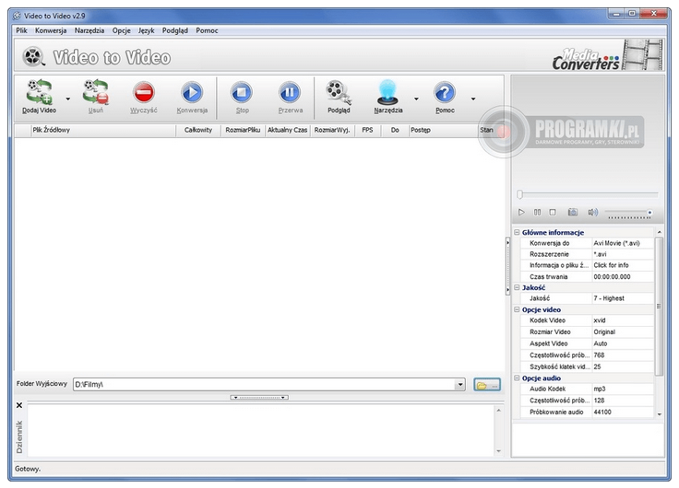The image size is (679, 488).
Task: Click the Postęp column header
Action: [x=443, y=130]
